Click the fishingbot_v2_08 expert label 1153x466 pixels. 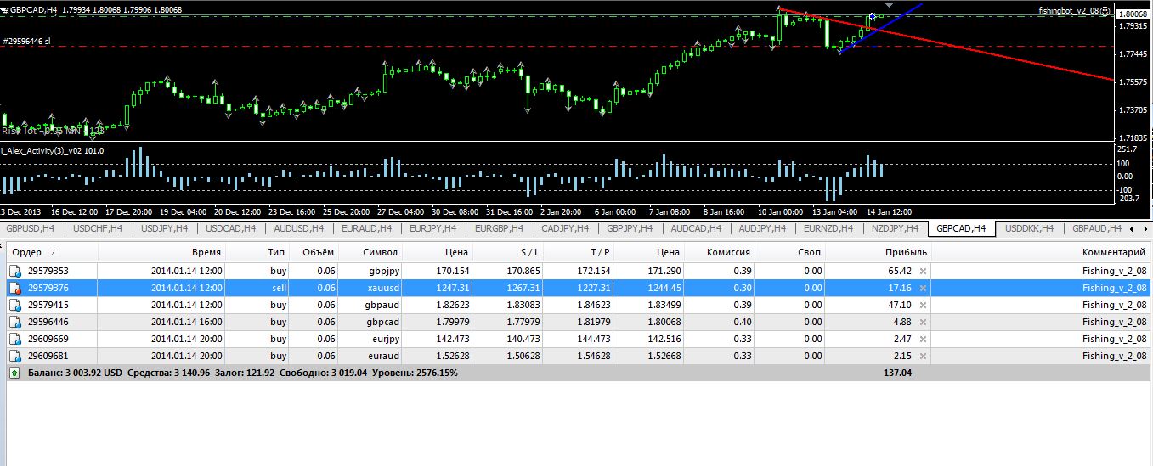(x=1068, y=10)
